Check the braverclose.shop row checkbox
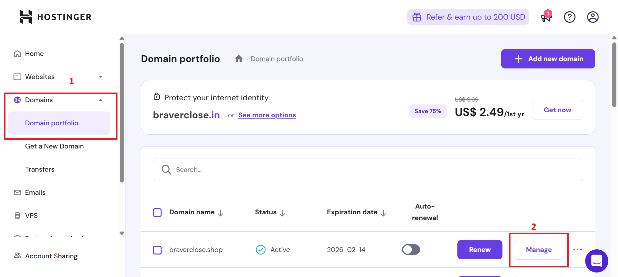Screen dimensions: 618x277 (157, 250)
